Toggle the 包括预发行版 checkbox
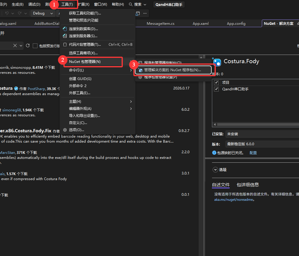This screenshot has width=299, height=256. click(35, 46)
